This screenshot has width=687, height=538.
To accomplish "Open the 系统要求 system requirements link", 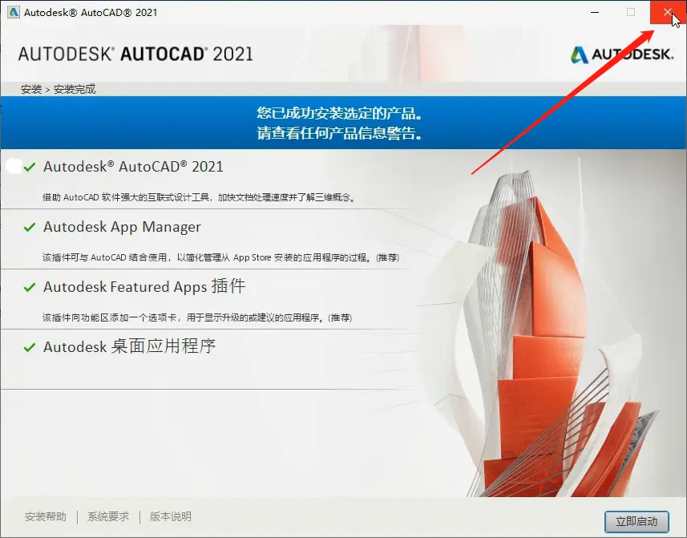I will coord(108,516).
